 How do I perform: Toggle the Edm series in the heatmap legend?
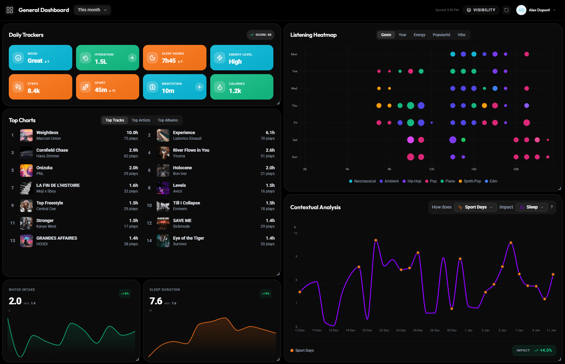(491, 181)
